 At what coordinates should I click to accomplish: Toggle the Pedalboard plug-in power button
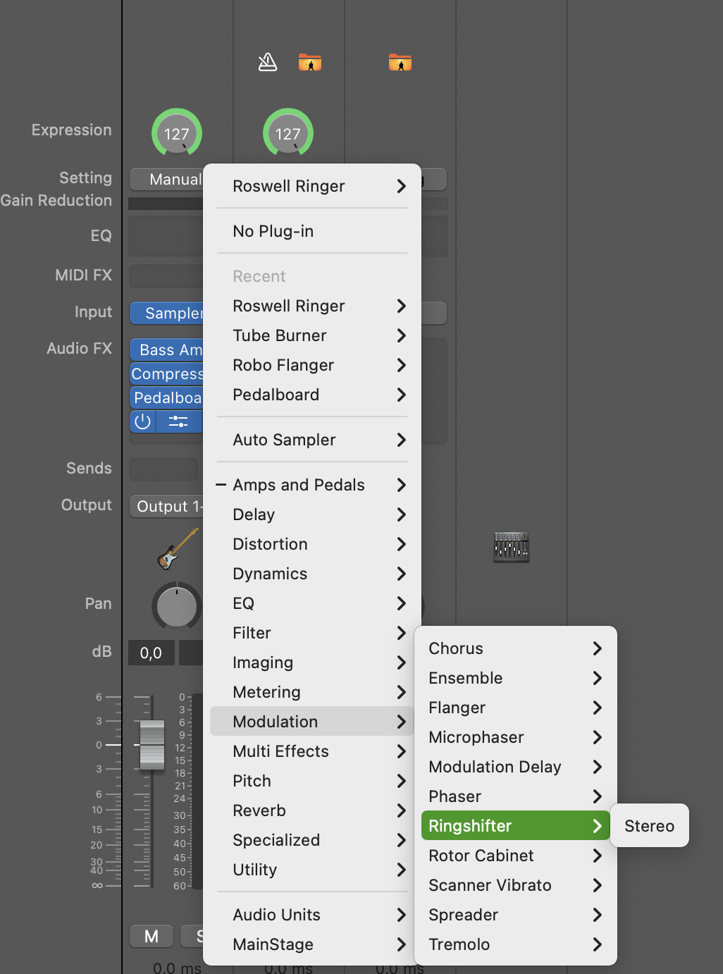[x=143, y=421]
